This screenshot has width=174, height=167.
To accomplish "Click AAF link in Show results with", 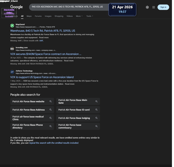I will (41, 41).
